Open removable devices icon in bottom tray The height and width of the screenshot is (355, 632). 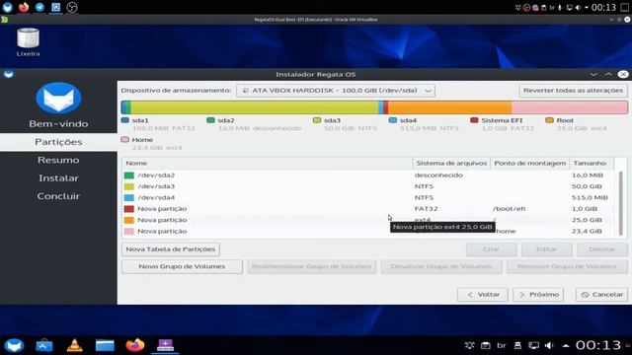point(517,345)
